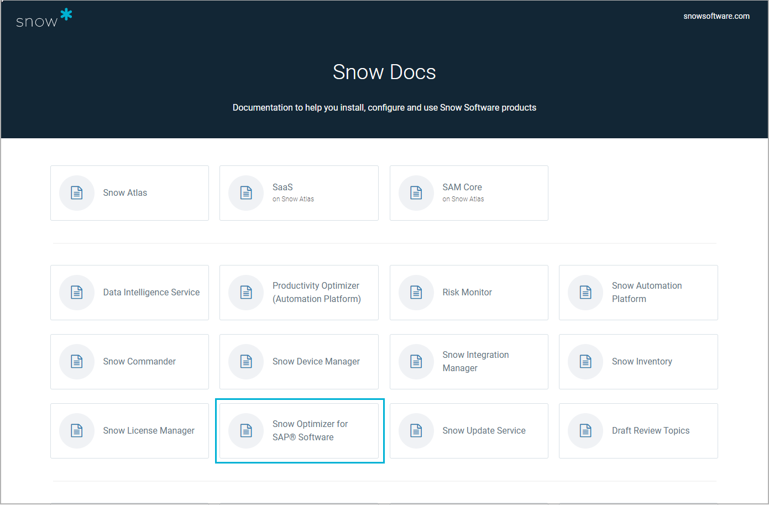Click the Snow Docs page heading
769x505 pixels.
click(384, 72)
